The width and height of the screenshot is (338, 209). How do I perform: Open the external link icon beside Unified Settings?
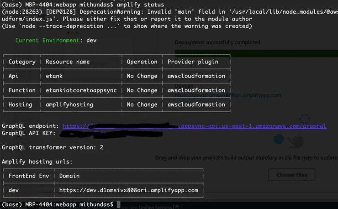[176, 207]
